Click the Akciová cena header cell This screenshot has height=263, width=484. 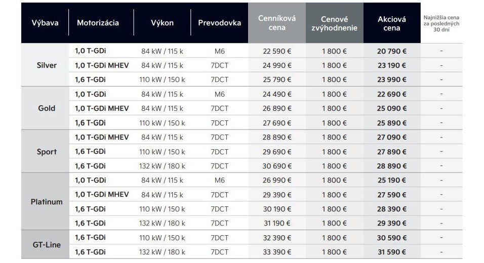[392, 23]
